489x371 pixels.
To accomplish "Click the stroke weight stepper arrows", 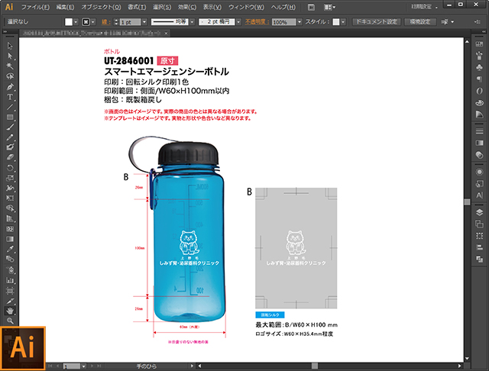I will [116, 22].
